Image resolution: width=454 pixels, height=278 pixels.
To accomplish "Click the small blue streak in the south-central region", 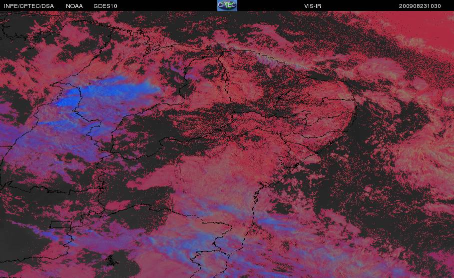I will (226, 208).
